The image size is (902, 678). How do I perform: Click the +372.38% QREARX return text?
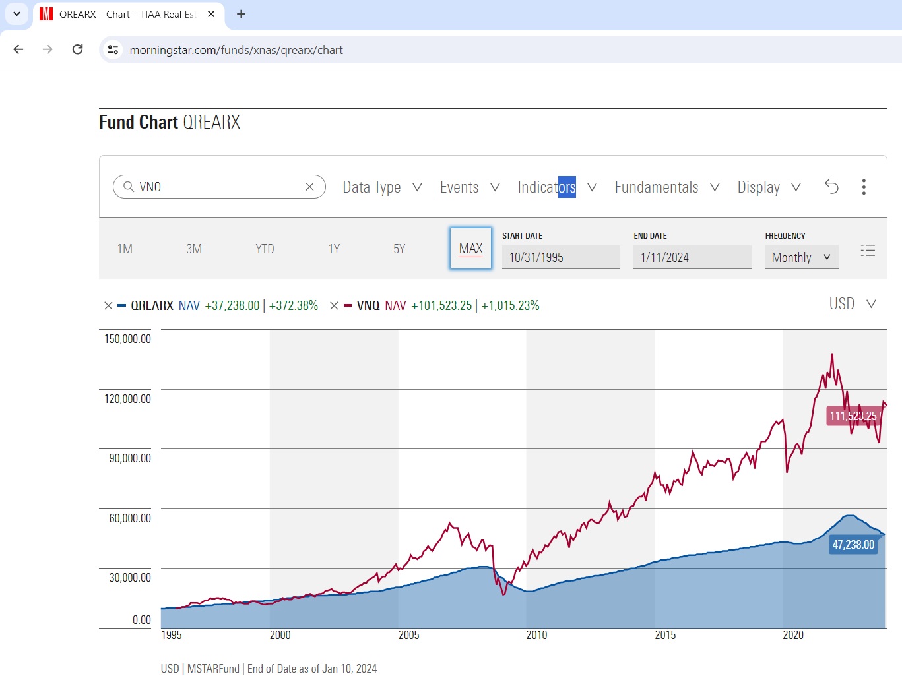point(294,305)
